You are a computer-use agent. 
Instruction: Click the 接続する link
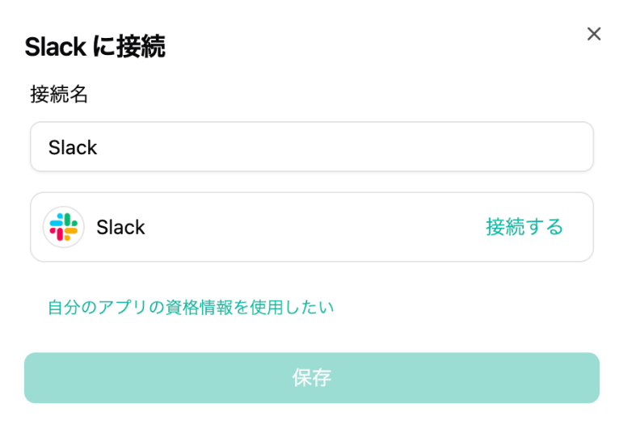pyautogui.click(x=524, y=227)
